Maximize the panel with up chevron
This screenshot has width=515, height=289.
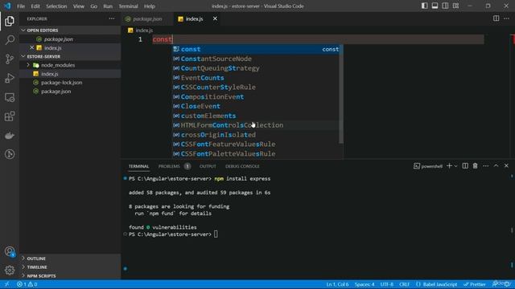[496, 166]
